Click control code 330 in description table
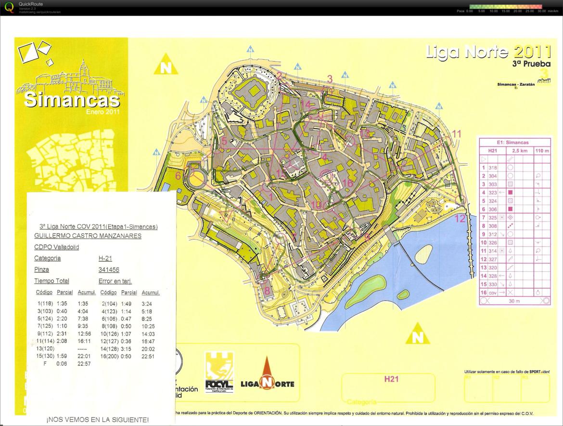 pos(493,284)
